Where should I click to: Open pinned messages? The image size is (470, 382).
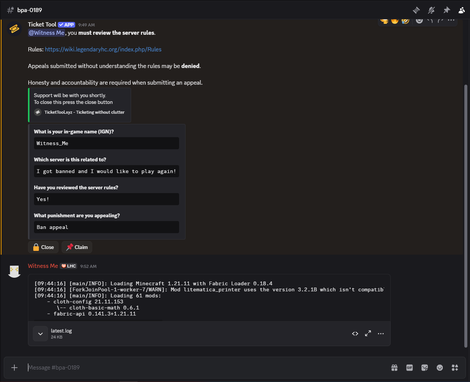tap(447, 10)
